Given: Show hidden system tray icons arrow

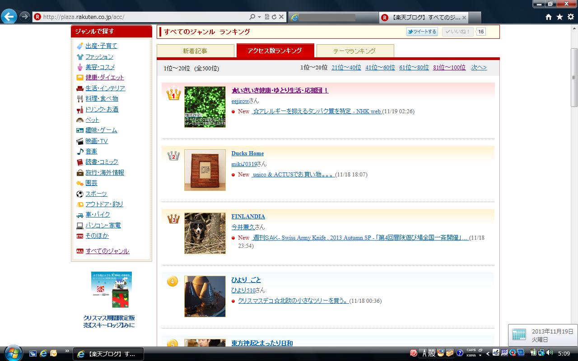Looking at the screenshot, I should 488,353.
